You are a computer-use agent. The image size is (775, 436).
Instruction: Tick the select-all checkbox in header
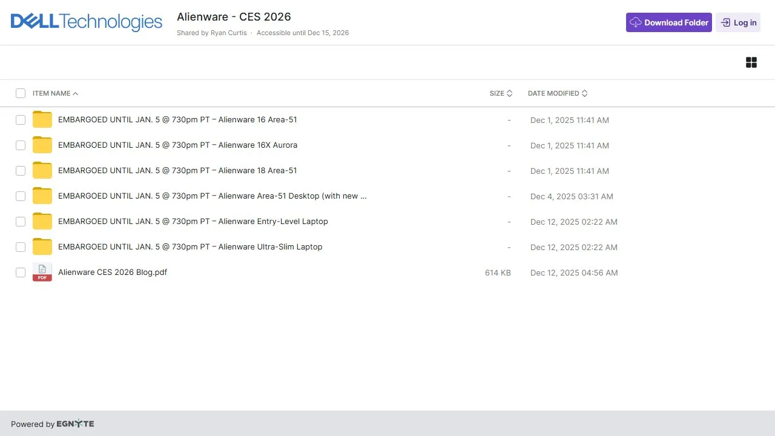pos(21,93)
